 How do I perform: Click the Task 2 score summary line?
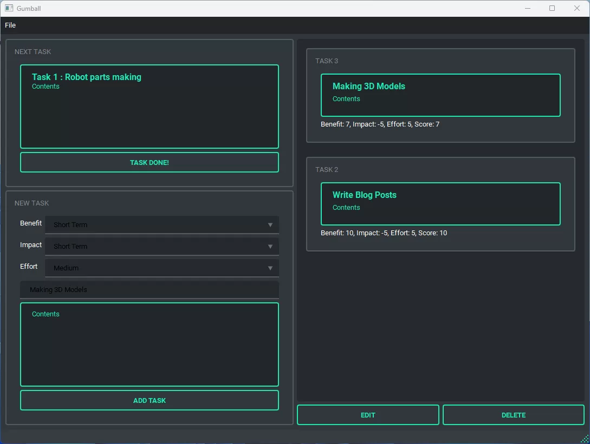(384, 233)
